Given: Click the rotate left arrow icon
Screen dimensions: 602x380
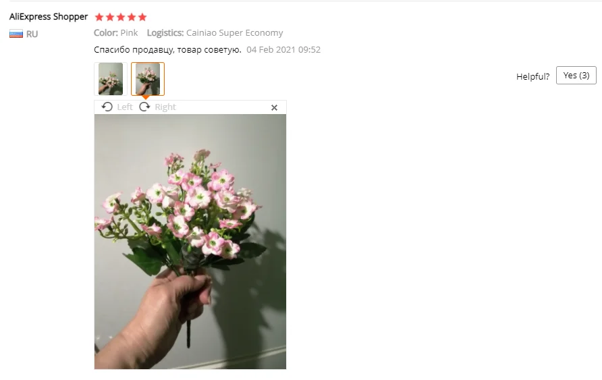Looking at the screenshot, I should [107, 107].
